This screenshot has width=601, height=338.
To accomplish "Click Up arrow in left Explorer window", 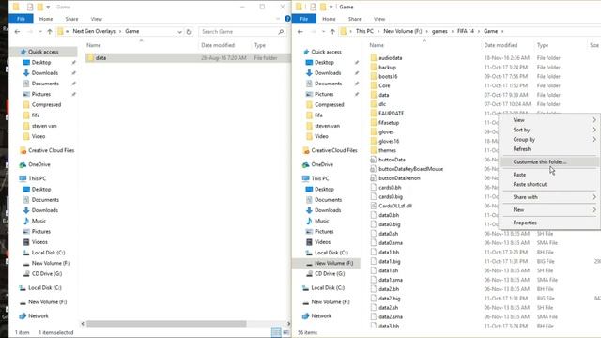I will pos(50,31).
